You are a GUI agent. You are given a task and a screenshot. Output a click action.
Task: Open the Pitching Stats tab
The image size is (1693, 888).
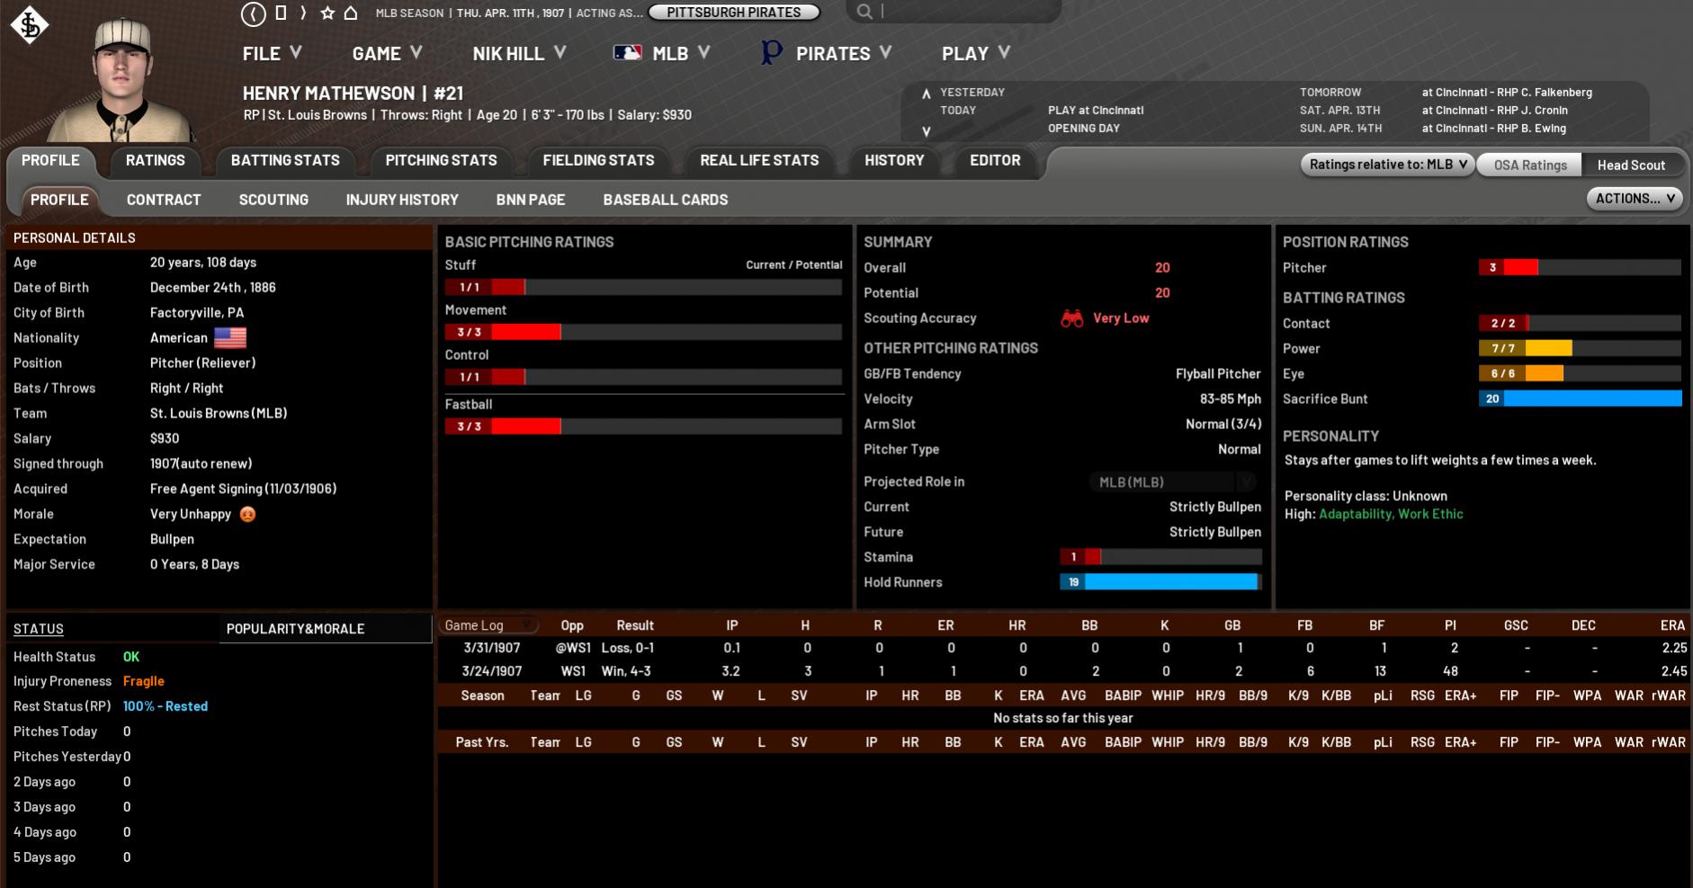pyautogui.click(x=441, y=160)
